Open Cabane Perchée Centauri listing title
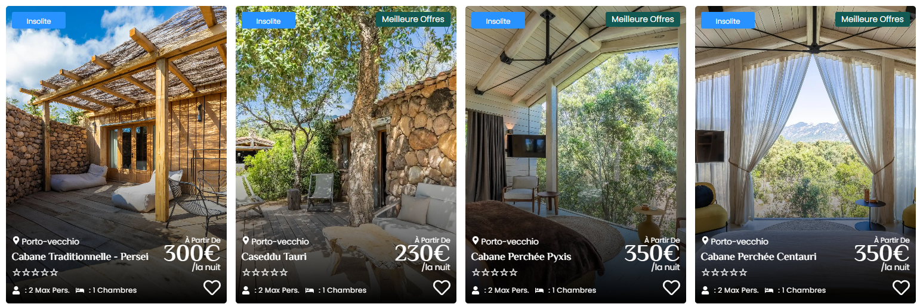Screen dimensions: 923x304 758,257
